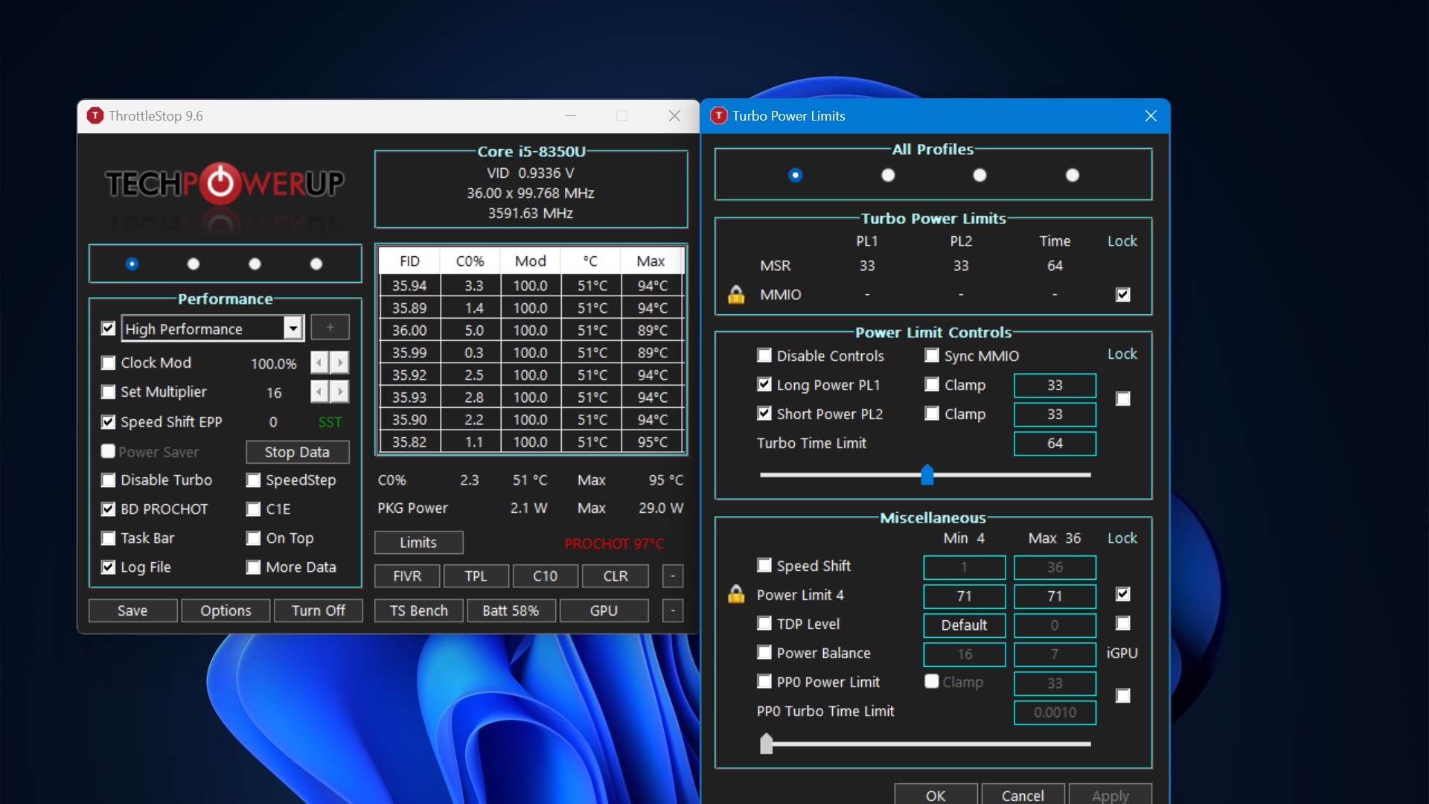Click the Turbo Power Limits title icon
The height and width of the screenshot is (804, 1429).
tap(718, 115)
